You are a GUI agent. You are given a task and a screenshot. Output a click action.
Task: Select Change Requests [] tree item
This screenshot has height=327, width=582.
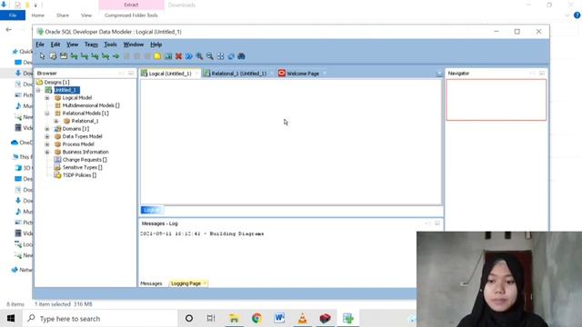pyautogui.click(x=85, y=160)
